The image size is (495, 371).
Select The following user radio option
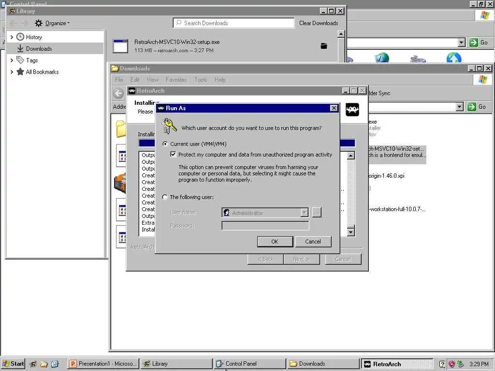tap(165, 197)
